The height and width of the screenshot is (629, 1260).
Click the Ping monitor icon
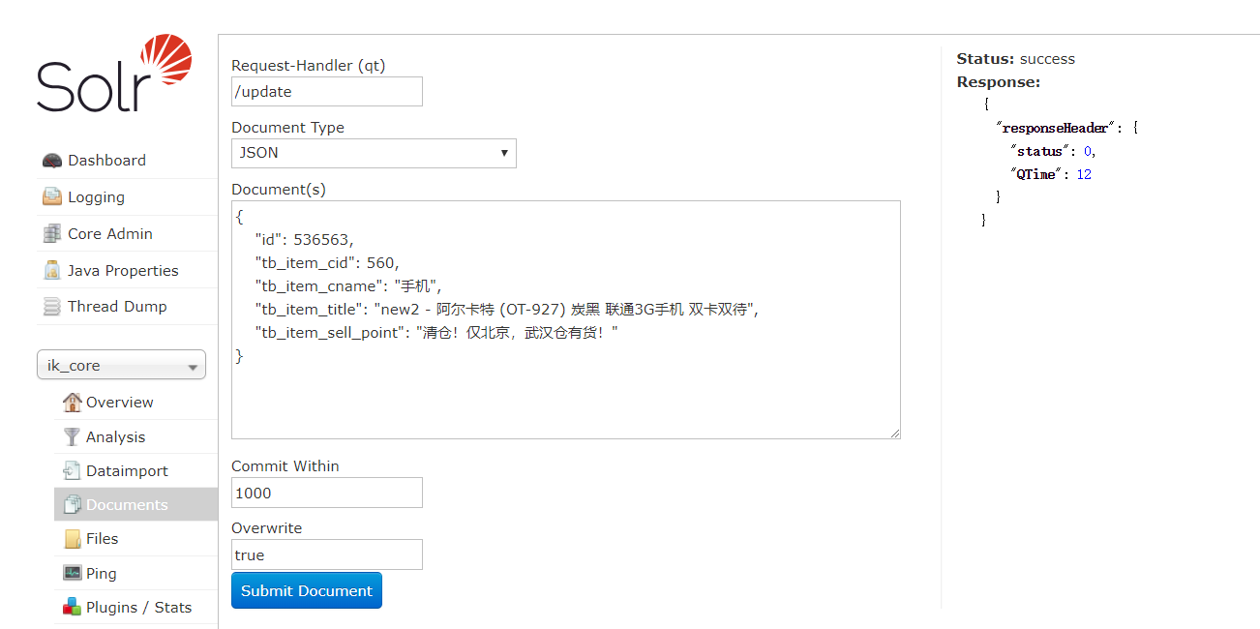[x=73, y=573]
